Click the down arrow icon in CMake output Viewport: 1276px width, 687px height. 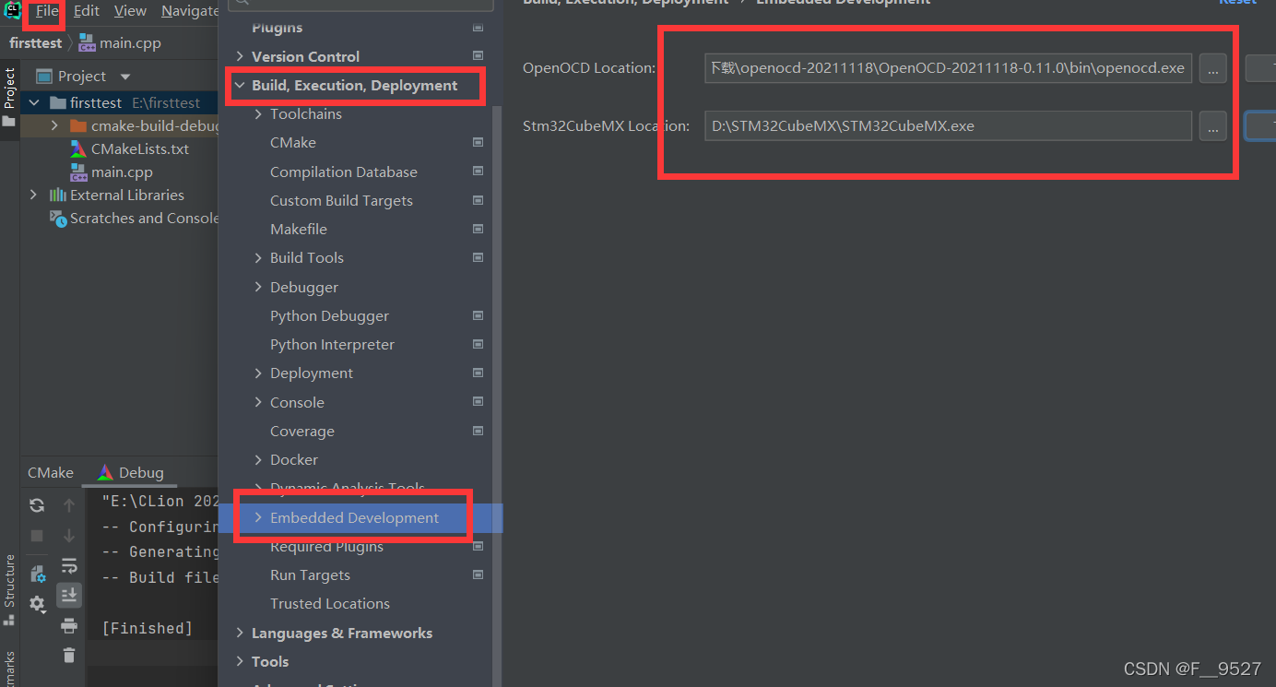[x=69, y=535]
